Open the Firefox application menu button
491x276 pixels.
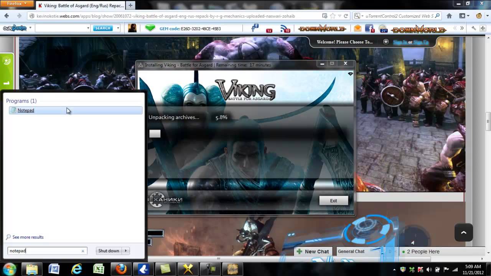click(17, 4)
